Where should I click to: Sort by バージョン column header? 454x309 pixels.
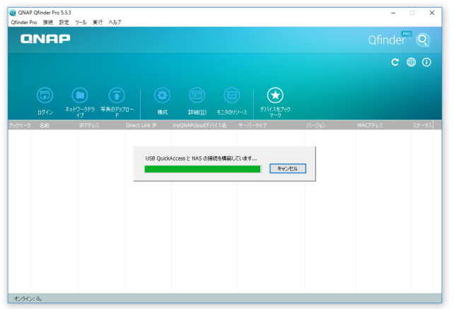(330, 125)
